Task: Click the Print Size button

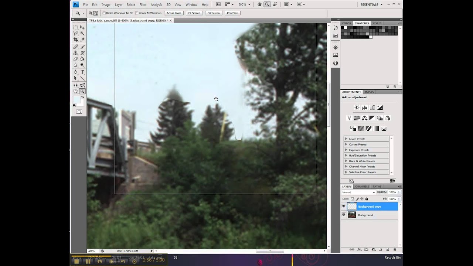Action: pyautogui.click(x=232, y=13)
